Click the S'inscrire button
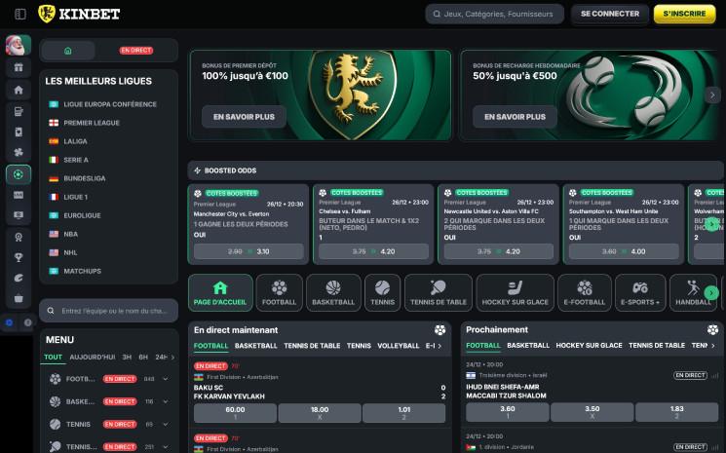 [x=684, y=14]
